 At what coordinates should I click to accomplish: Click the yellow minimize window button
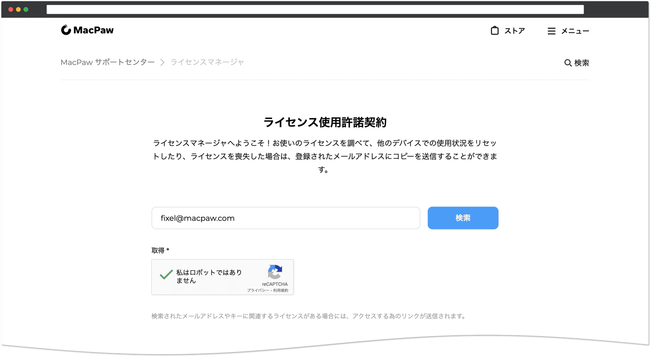tap(18, 9)
